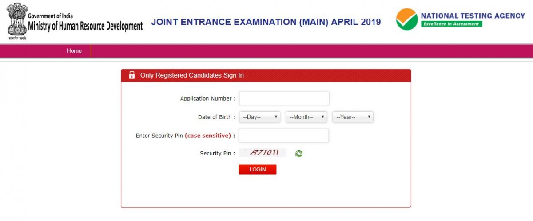Focus the Application Number field
The image size is (533, 221).
tap(284, 98)
